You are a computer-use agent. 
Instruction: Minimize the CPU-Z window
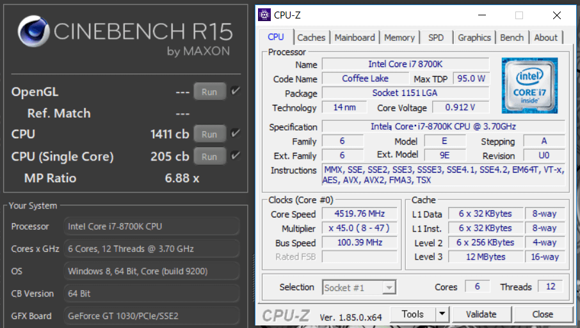(x=482, y=15)
